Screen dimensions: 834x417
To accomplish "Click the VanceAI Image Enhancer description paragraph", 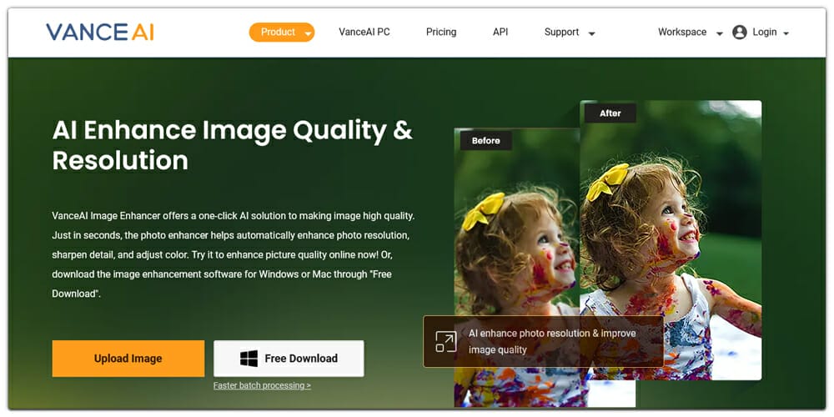I will pos(233,254).
